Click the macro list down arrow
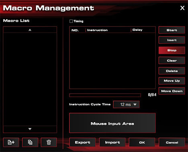This screenshot has height=152, width=188. (x=30, y=129)
